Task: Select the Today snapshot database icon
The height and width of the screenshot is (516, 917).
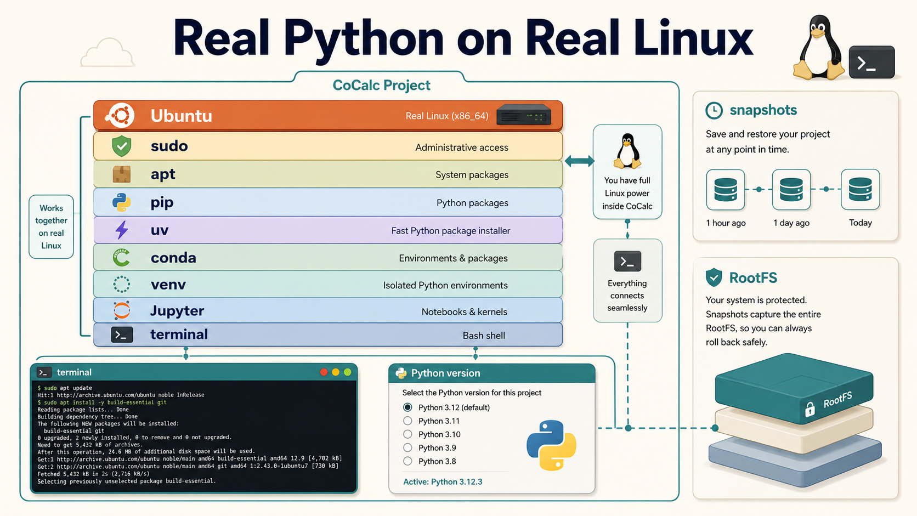Action: (x=860, y=190)
